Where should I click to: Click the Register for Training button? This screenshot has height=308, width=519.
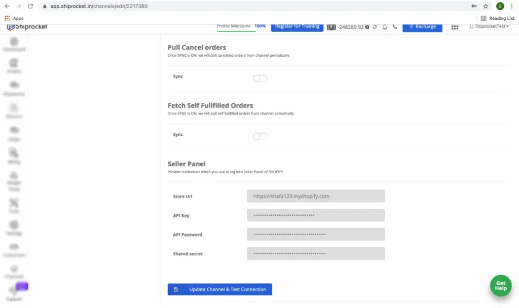[298, 26]
